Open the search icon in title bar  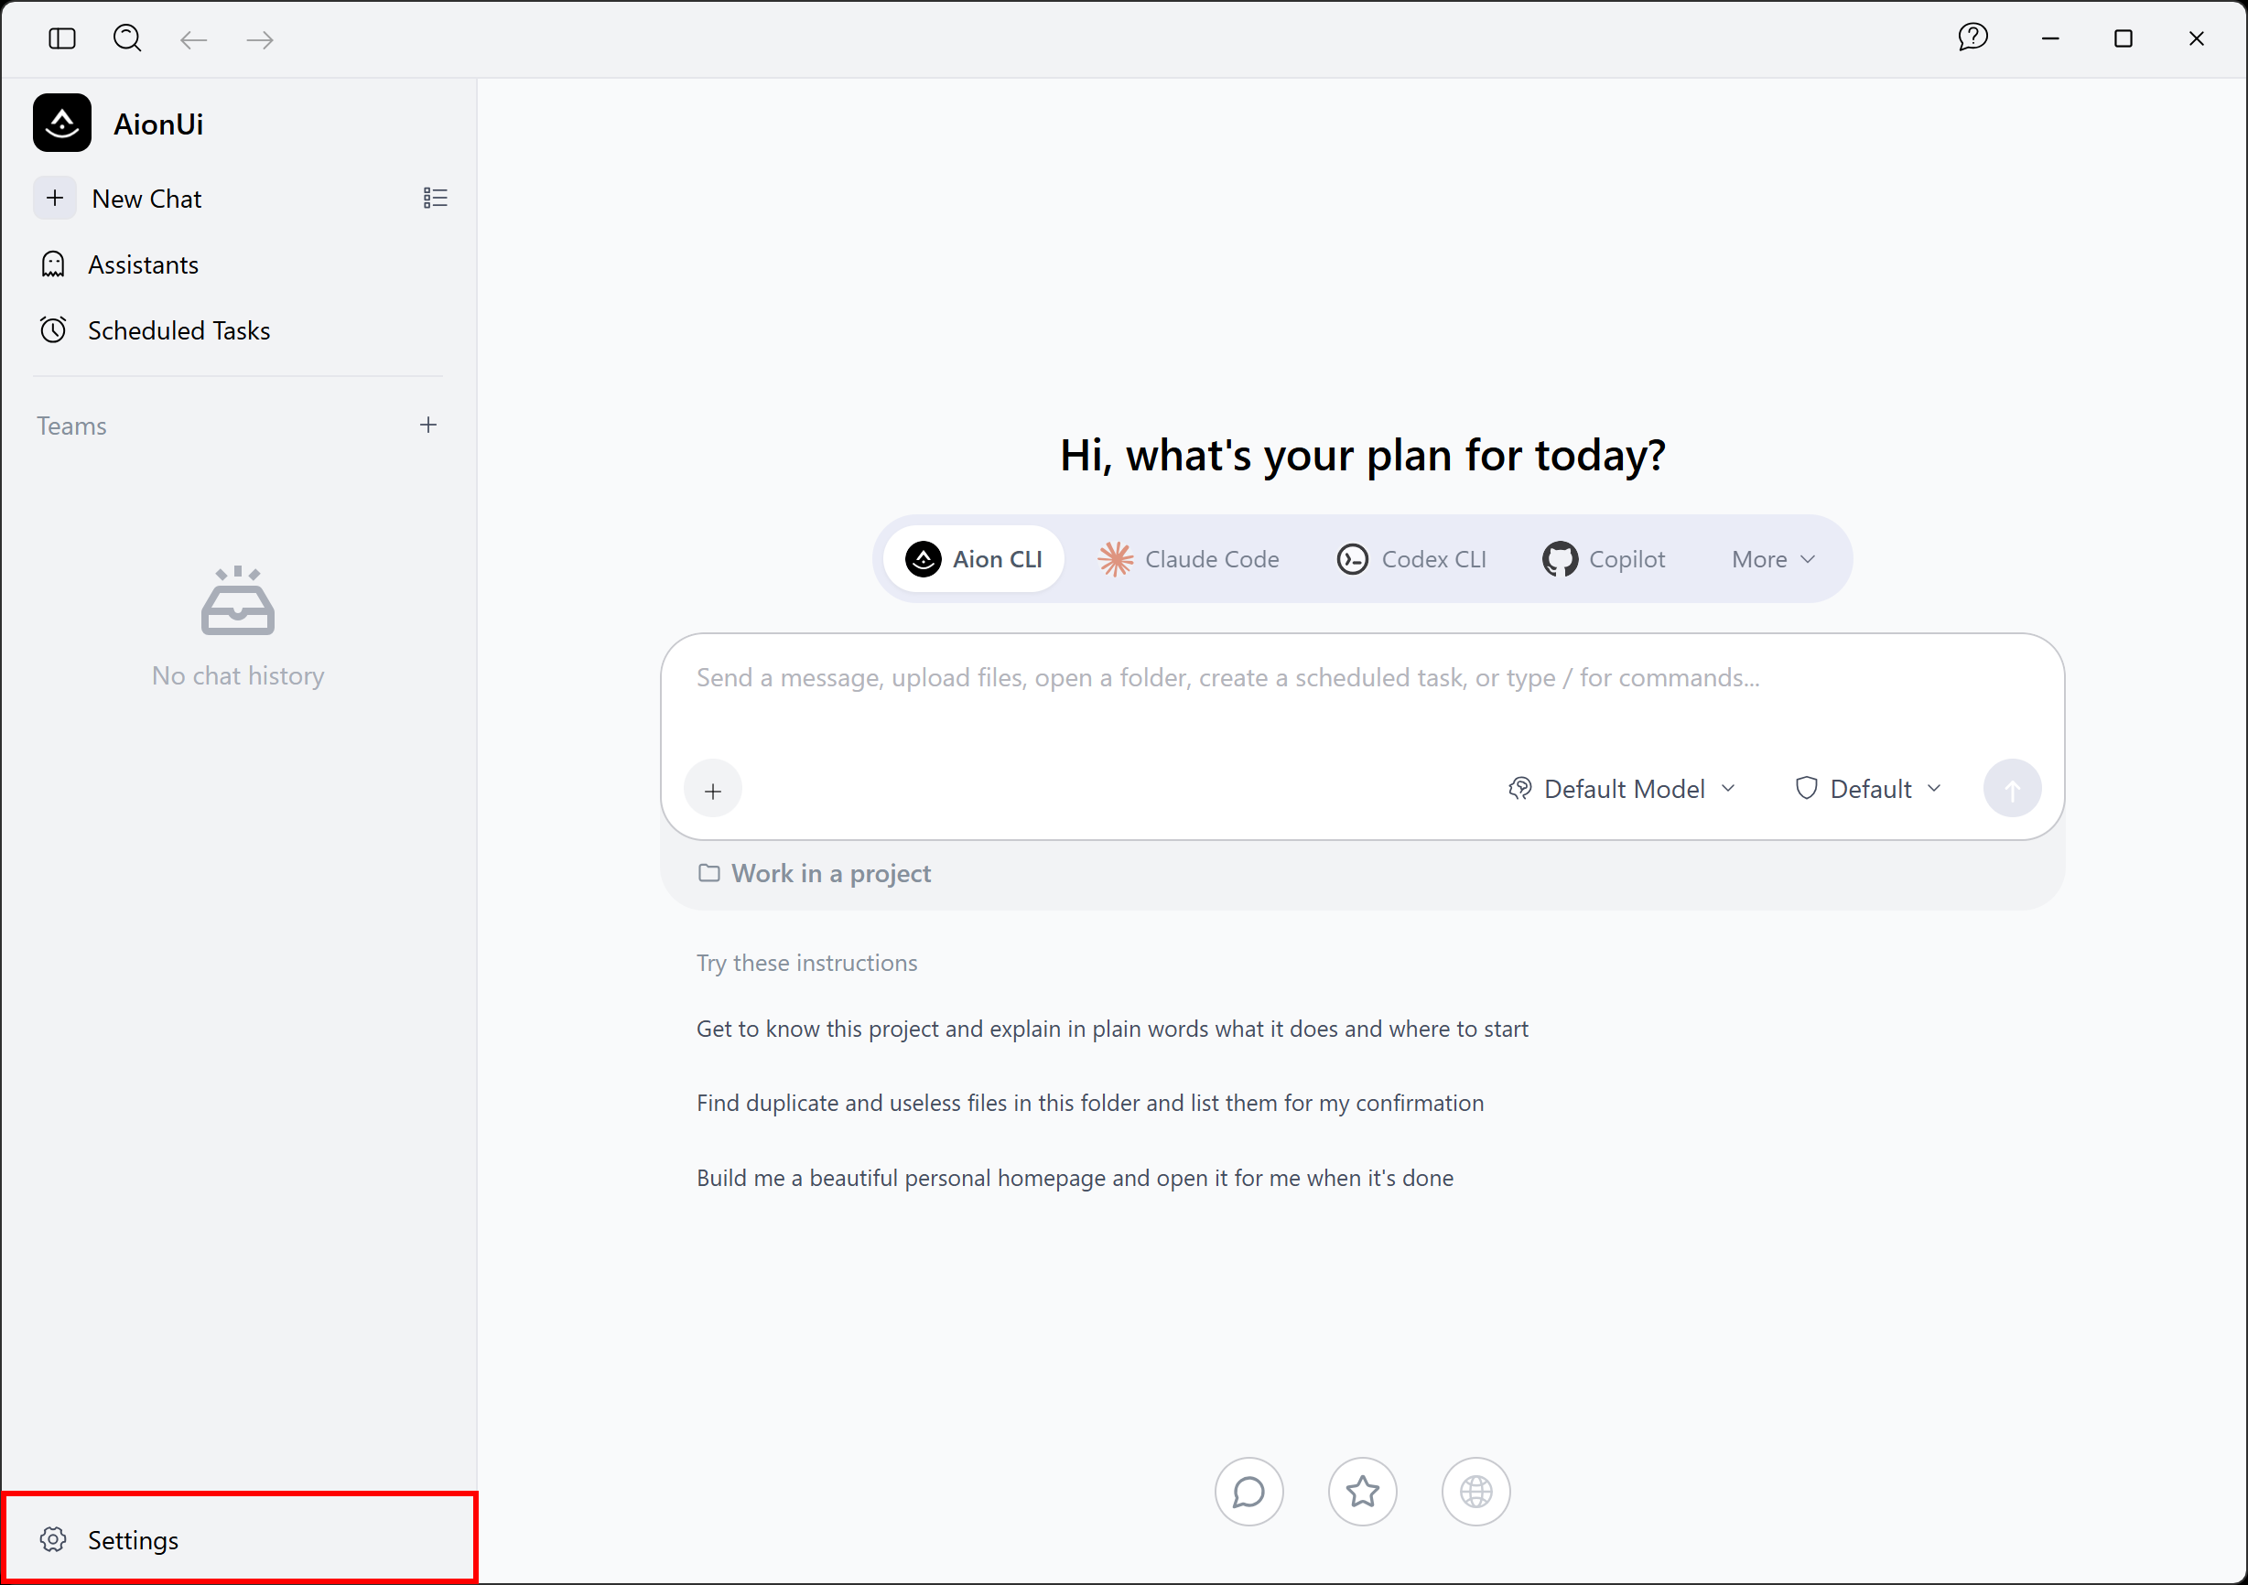tap(127, 38)
